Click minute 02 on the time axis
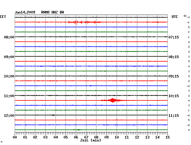 coord(35,137)
